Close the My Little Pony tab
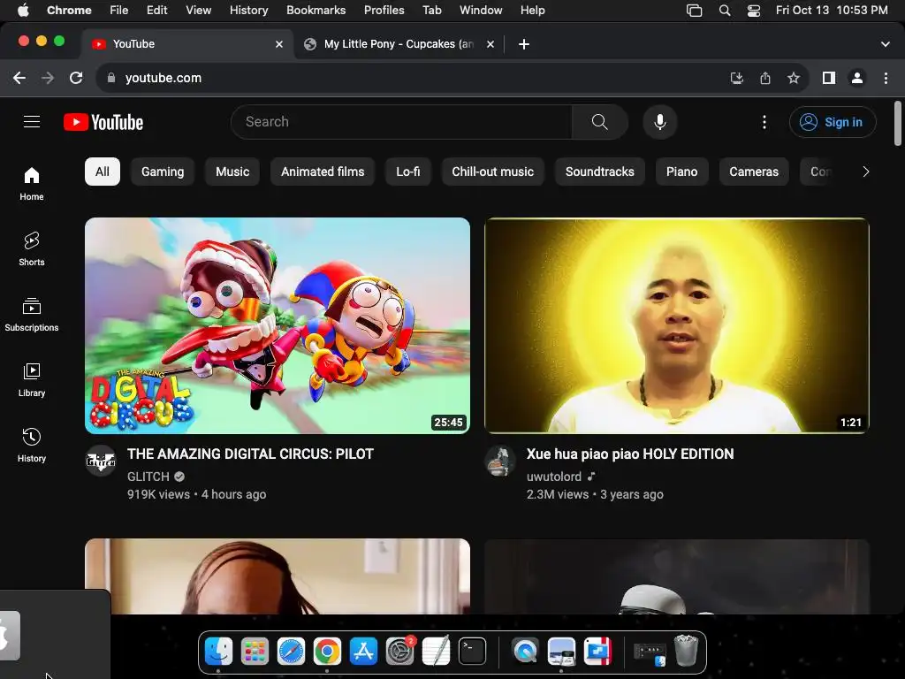The height and width of the screenshot is (679, 905). pos(490,44)
